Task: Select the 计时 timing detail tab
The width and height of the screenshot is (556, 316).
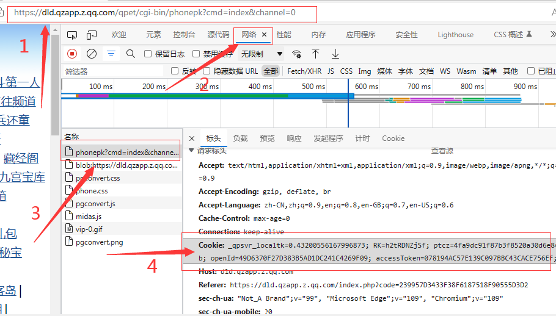Action: click(x=362, y=138)
